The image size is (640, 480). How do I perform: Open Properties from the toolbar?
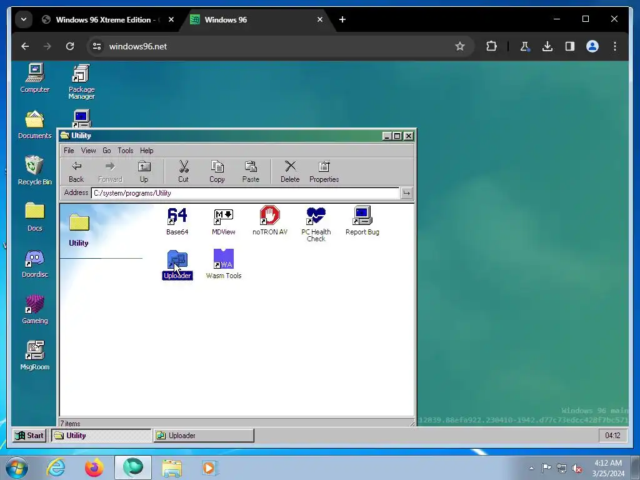tap(324, 171)
